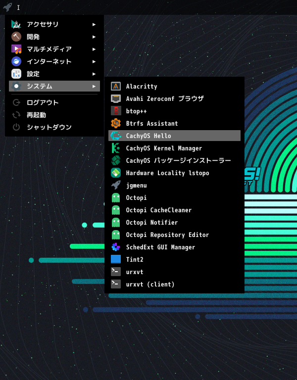Click the CachyOS Kernel Manager icon
Image resolution: width=297 pixels, height=380 pixels.
tap(116, 148)
